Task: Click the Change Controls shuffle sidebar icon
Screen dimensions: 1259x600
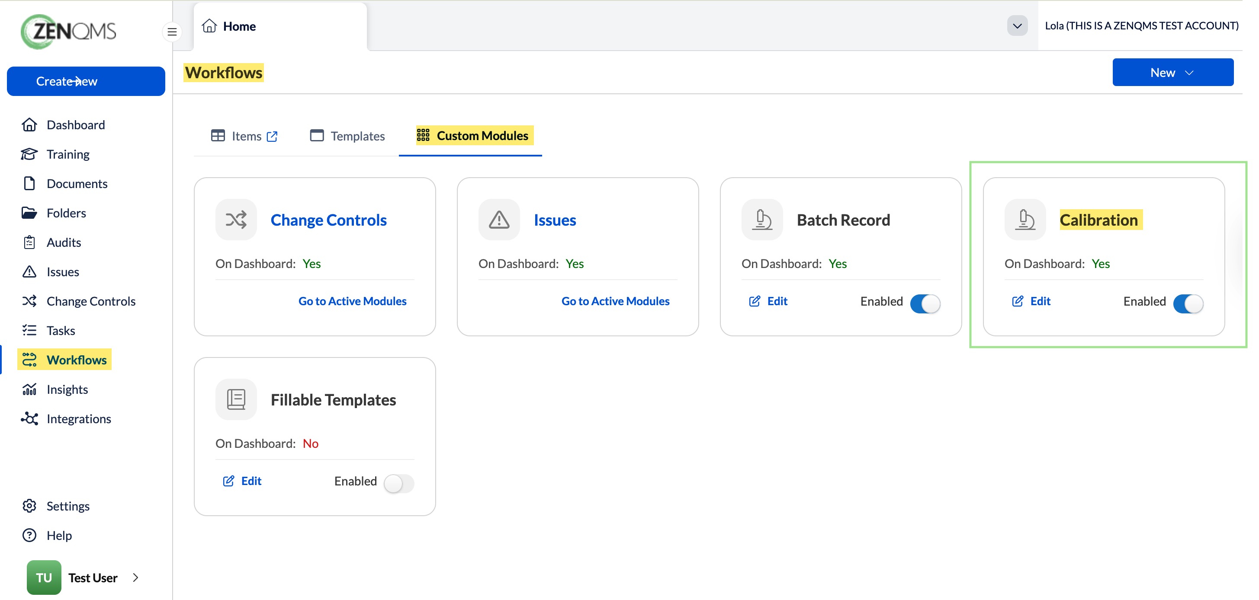Action: 29,301
